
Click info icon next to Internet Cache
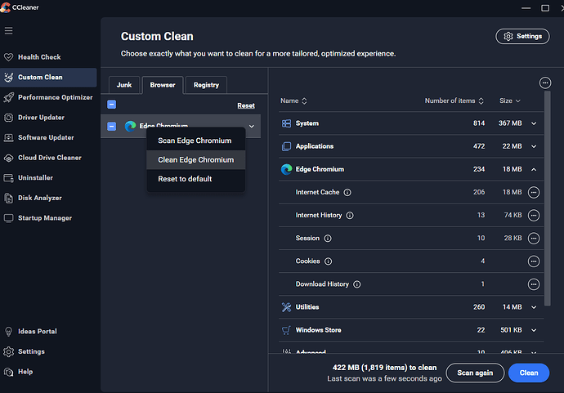[x=347, y=193]
